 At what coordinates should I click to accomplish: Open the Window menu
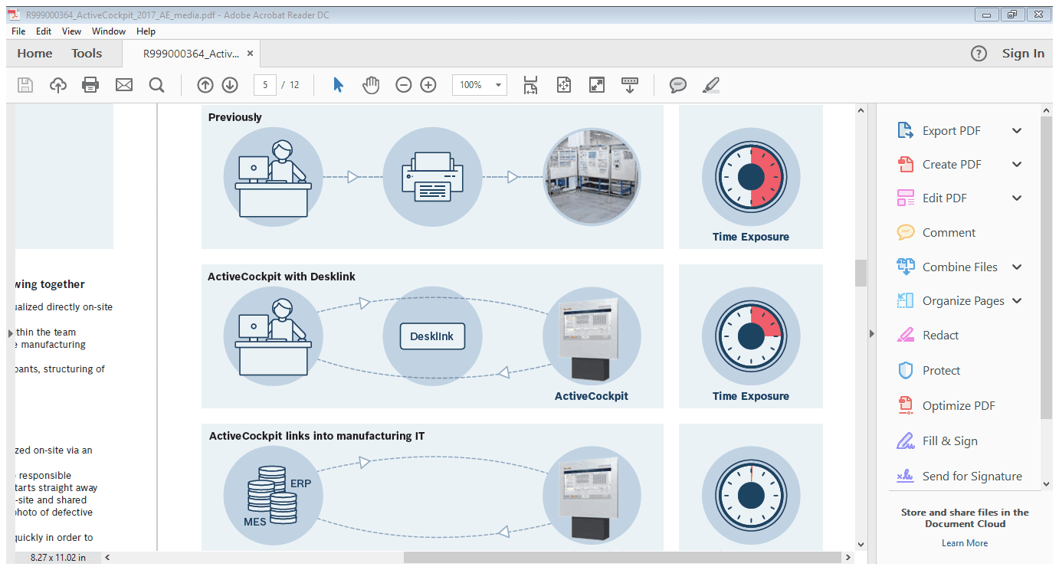pos(109,31)
